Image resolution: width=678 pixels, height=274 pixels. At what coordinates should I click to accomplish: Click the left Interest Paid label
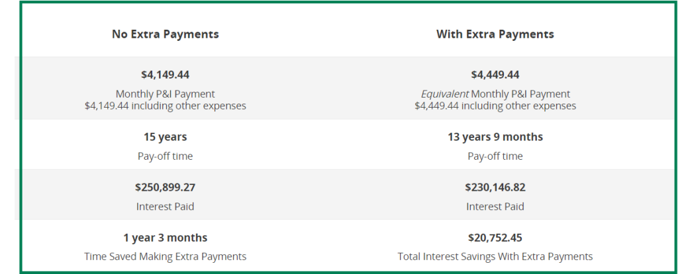click(165, 207)
